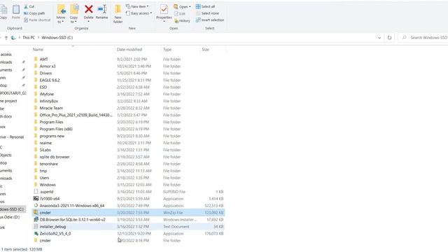
Task: Select the Windows folder
Action: click(48, 185)
